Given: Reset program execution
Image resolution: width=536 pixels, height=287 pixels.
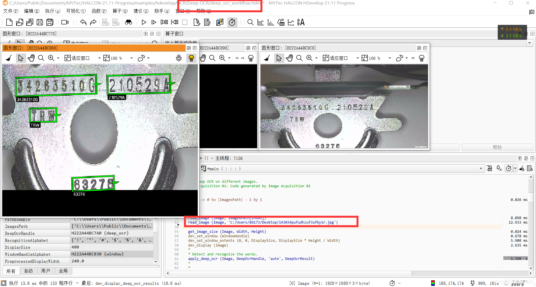Looking at the screenshot, I should click(197, 22).
